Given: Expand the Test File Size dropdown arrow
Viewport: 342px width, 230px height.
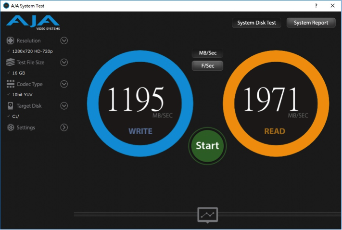Looking at the screenshot, I should (x=64, y=62).
